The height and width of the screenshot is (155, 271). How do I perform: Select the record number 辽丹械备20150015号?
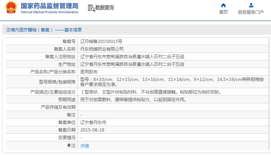(x=101, y=42)
